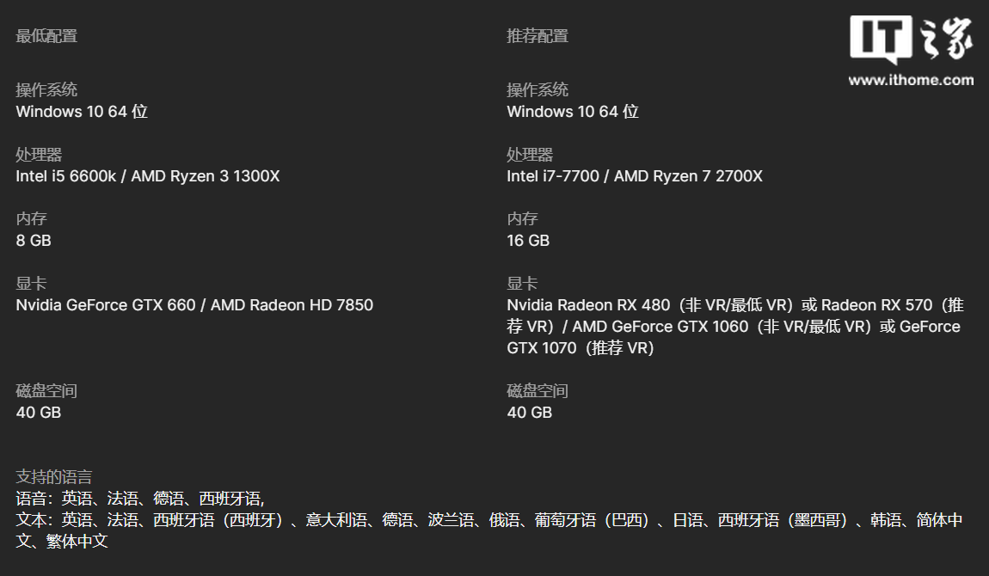989x576 pixels.
Task: Click the 繁体中文 text on last line
Action: (77, 542)
